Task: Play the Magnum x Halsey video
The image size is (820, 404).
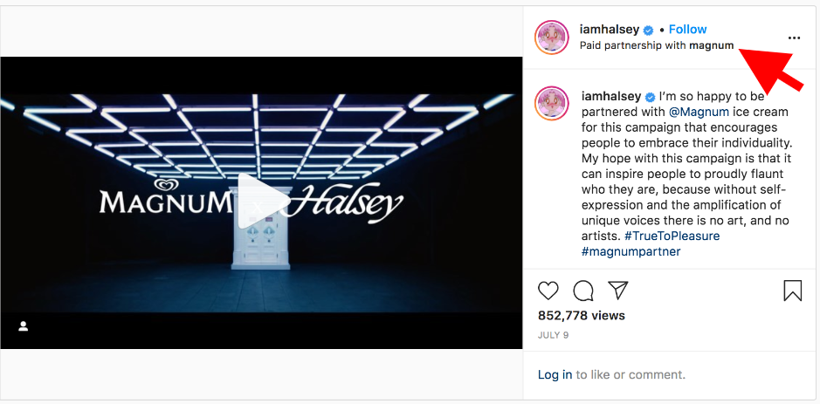Action: 261,202
